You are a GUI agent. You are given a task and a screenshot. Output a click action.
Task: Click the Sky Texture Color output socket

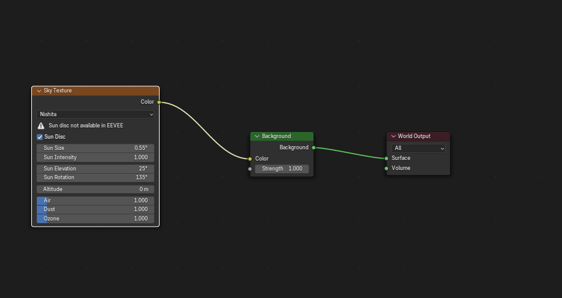pos(159,102)
